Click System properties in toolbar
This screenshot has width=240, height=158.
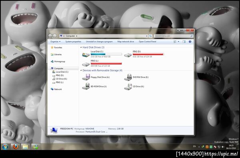(73, 42)
